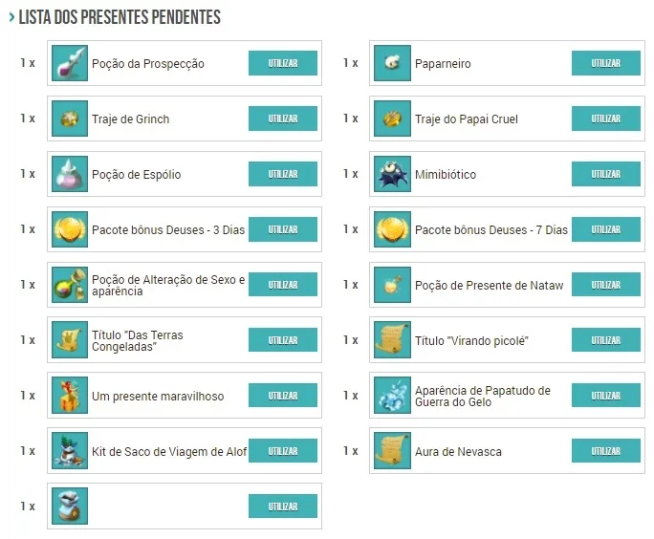Use the Paparneiro gift

605,63
